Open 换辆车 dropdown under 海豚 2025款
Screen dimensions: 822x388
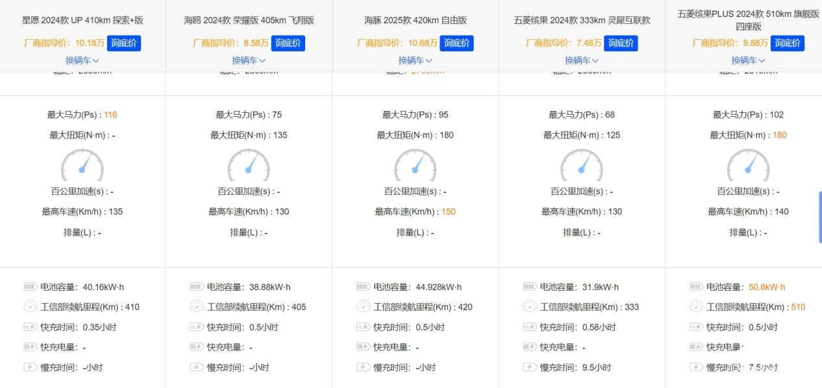(x=416, y=60)
